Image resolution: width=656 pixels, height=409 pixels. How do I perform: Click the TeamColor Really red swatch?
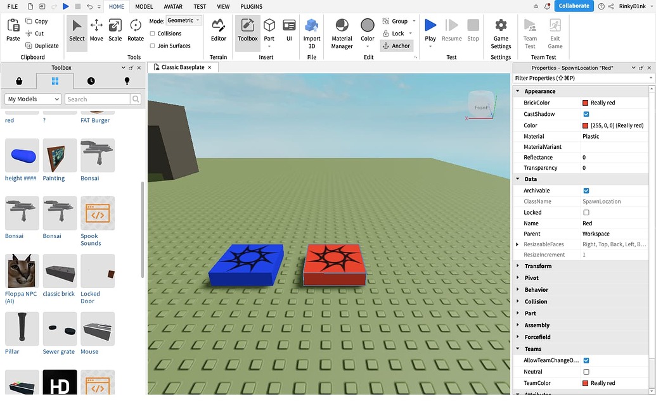click(x=585, y=383)
